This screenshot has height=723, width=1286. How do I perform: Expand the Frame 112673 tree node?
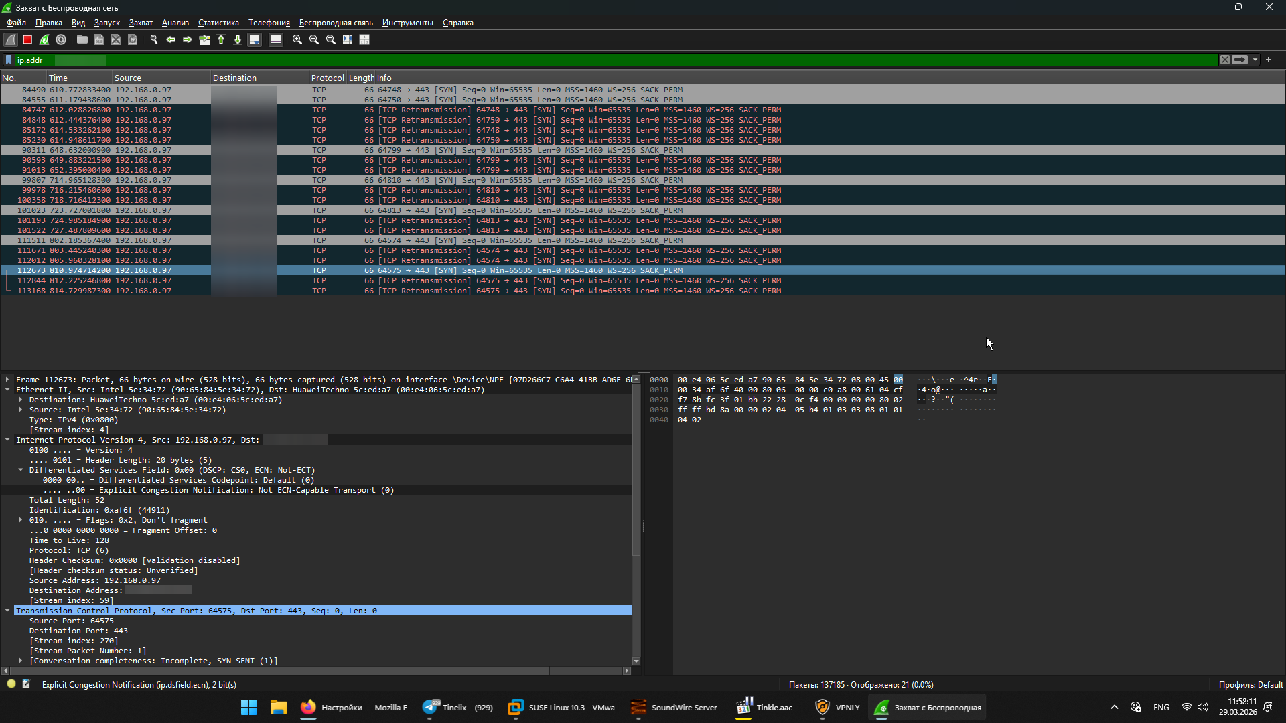[x=7, y=380]
